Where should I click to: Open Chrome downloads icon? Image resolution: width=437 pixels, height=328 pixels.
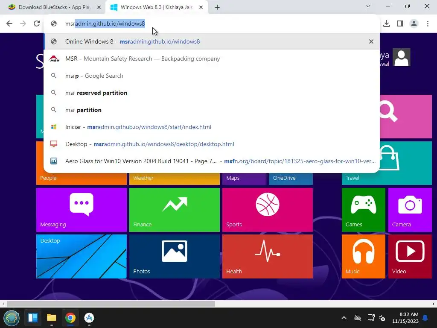(387, 23)
